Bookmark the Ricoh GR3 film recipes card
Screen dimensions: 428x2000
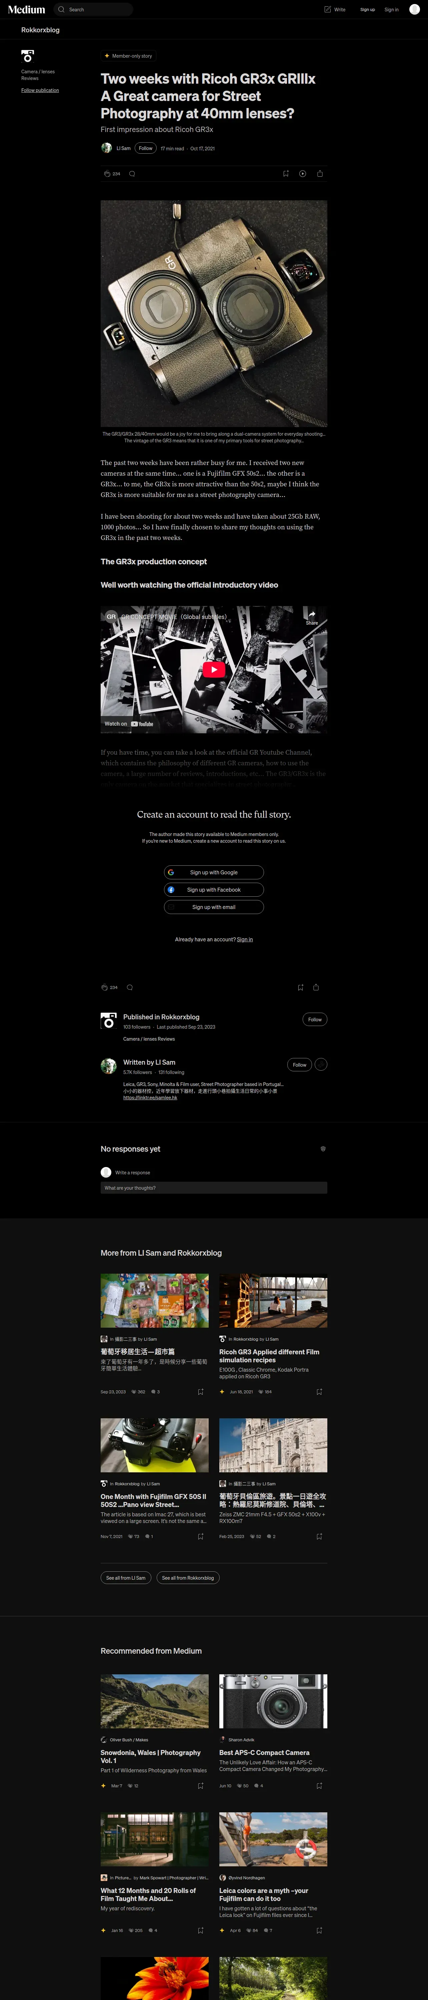319,1392
